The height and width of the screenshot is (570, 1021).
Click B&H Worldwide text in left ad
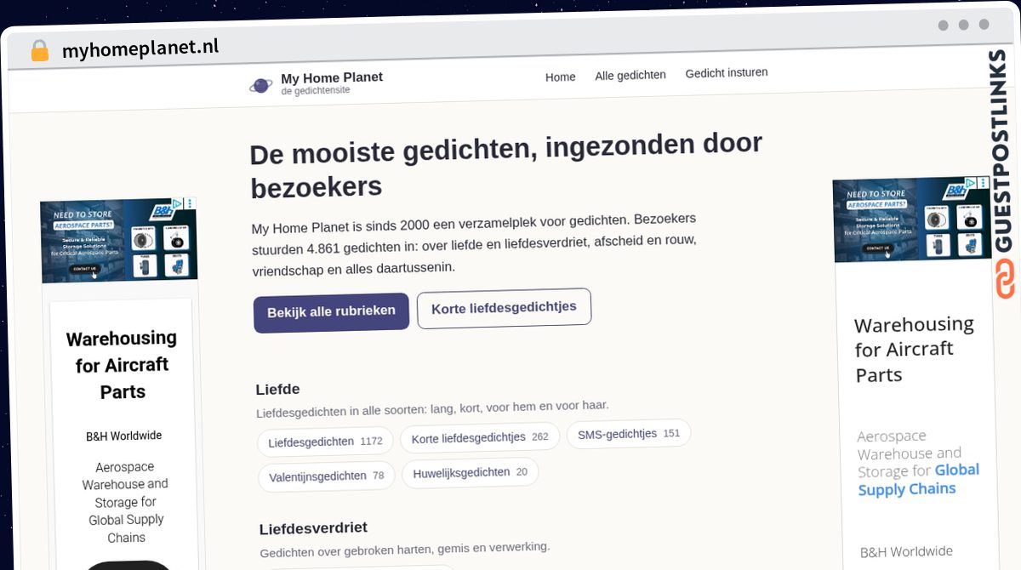pyautogui.click(x=123, y=436)
